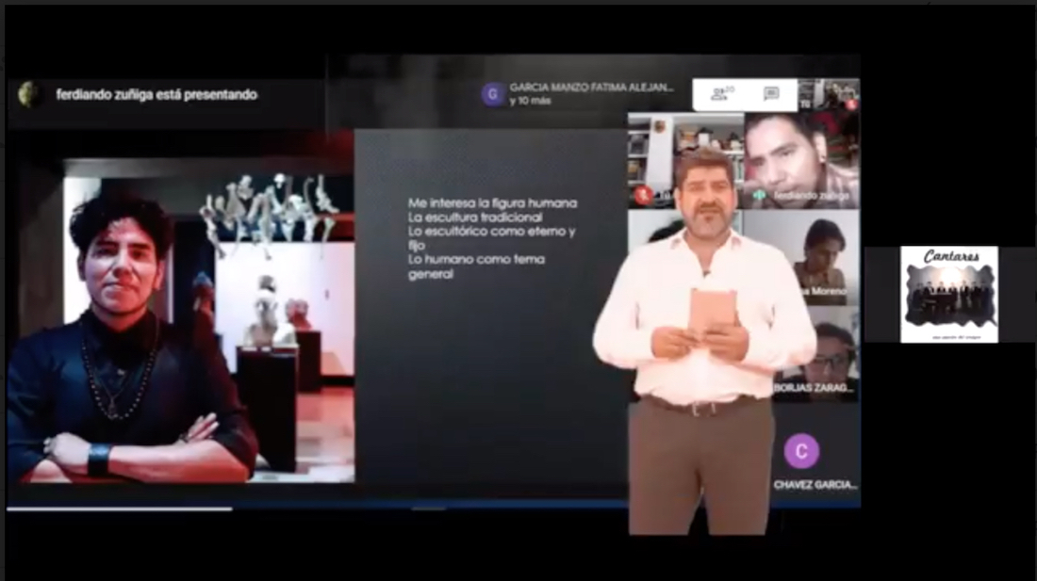The image size is (1037, 581).
Task: Click 'ferdiando zuñiga está presentando' label
Action: (x=156, y=94)
